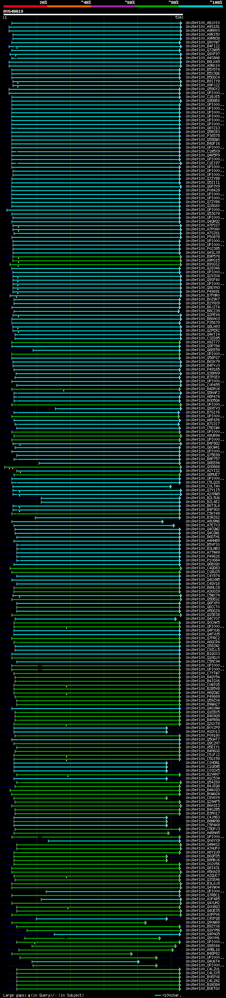Select hit label UniRef100_A9RI50
This screenshot has width=226, height=998.
(203, 34)
